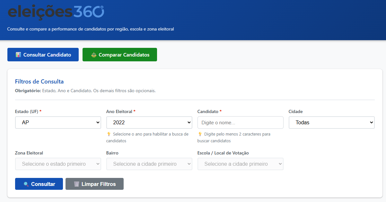Click the disabled Bairro selector
386x202 pixels.
pos(149,164)
